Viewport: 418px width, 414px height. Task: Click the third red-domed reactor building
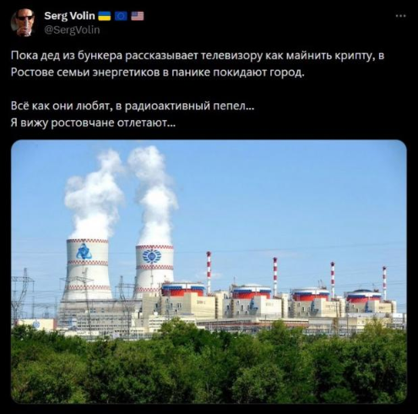[x=311, y=294]
